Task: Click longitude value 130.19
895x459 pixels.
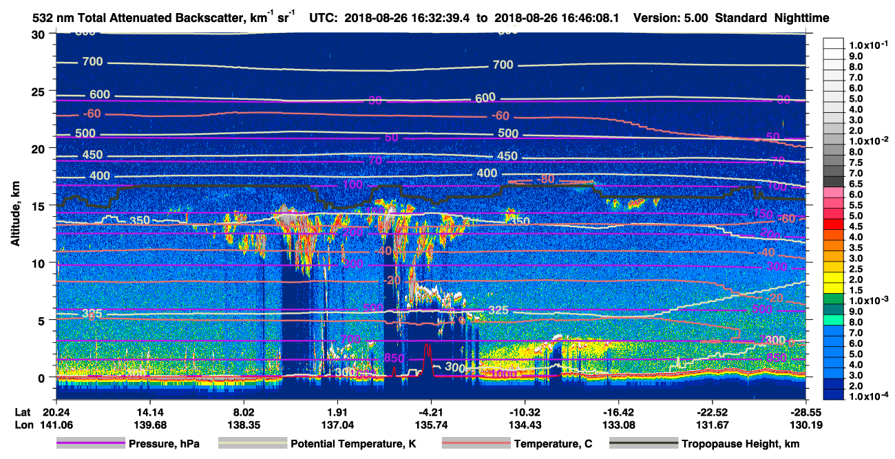Action: pos(805,425)
